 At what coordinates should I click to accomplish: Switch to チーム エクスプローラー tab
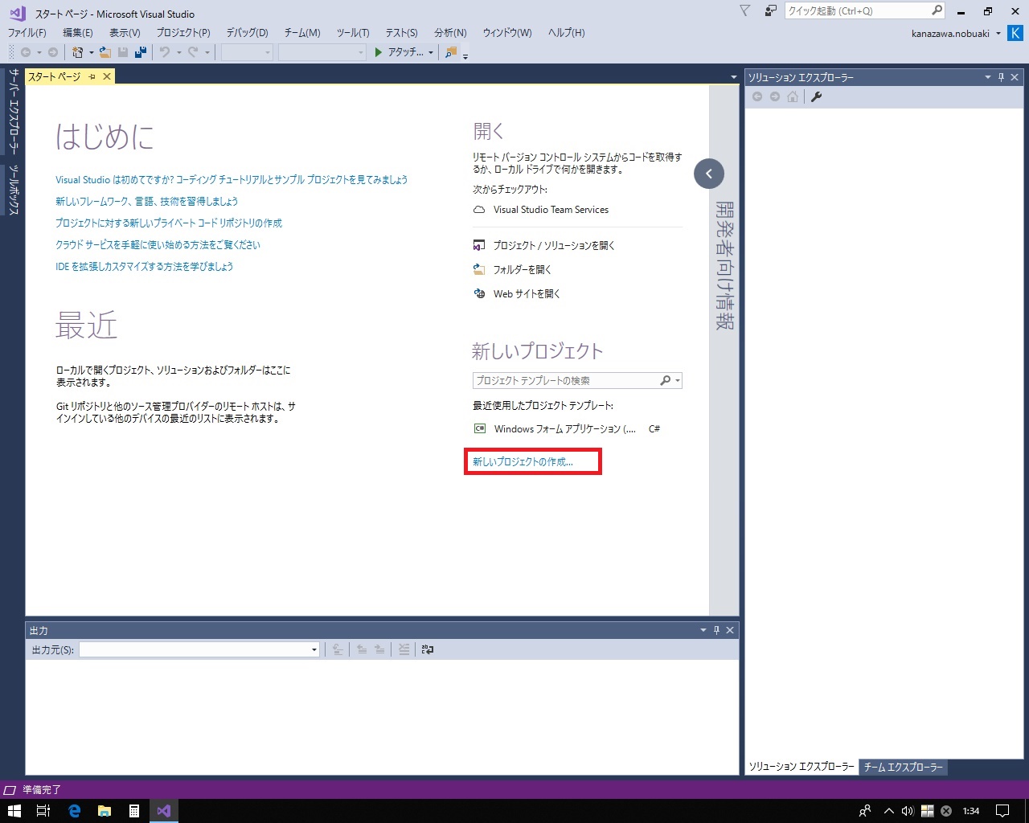point(904,768)
